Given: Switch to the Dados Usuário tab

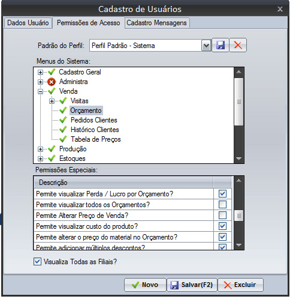Looking at the screenshot, I should point(28,23).
